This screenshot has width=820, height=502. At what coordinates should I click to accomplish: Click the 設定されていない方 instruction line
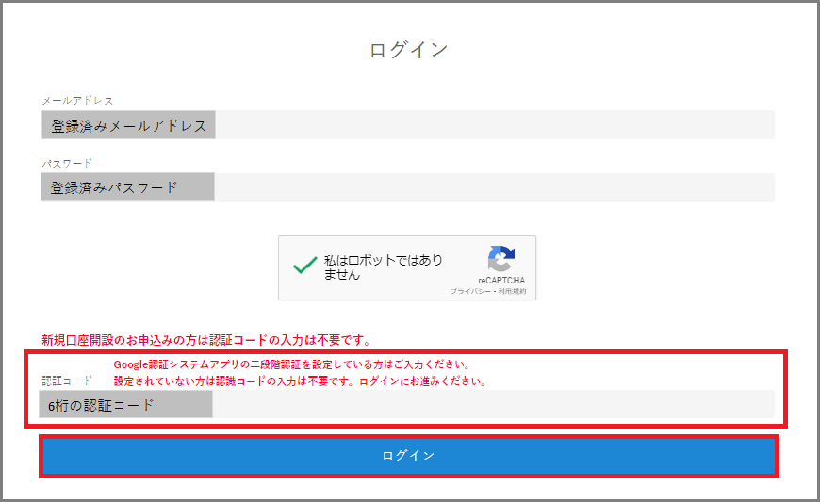(x=301, y=381)
